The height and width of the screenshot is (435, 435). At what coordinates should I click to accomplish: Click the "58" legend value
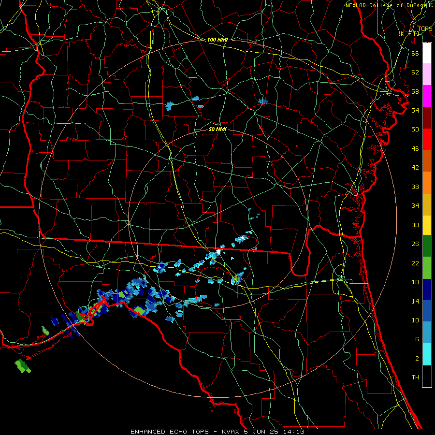coord(415,91)
